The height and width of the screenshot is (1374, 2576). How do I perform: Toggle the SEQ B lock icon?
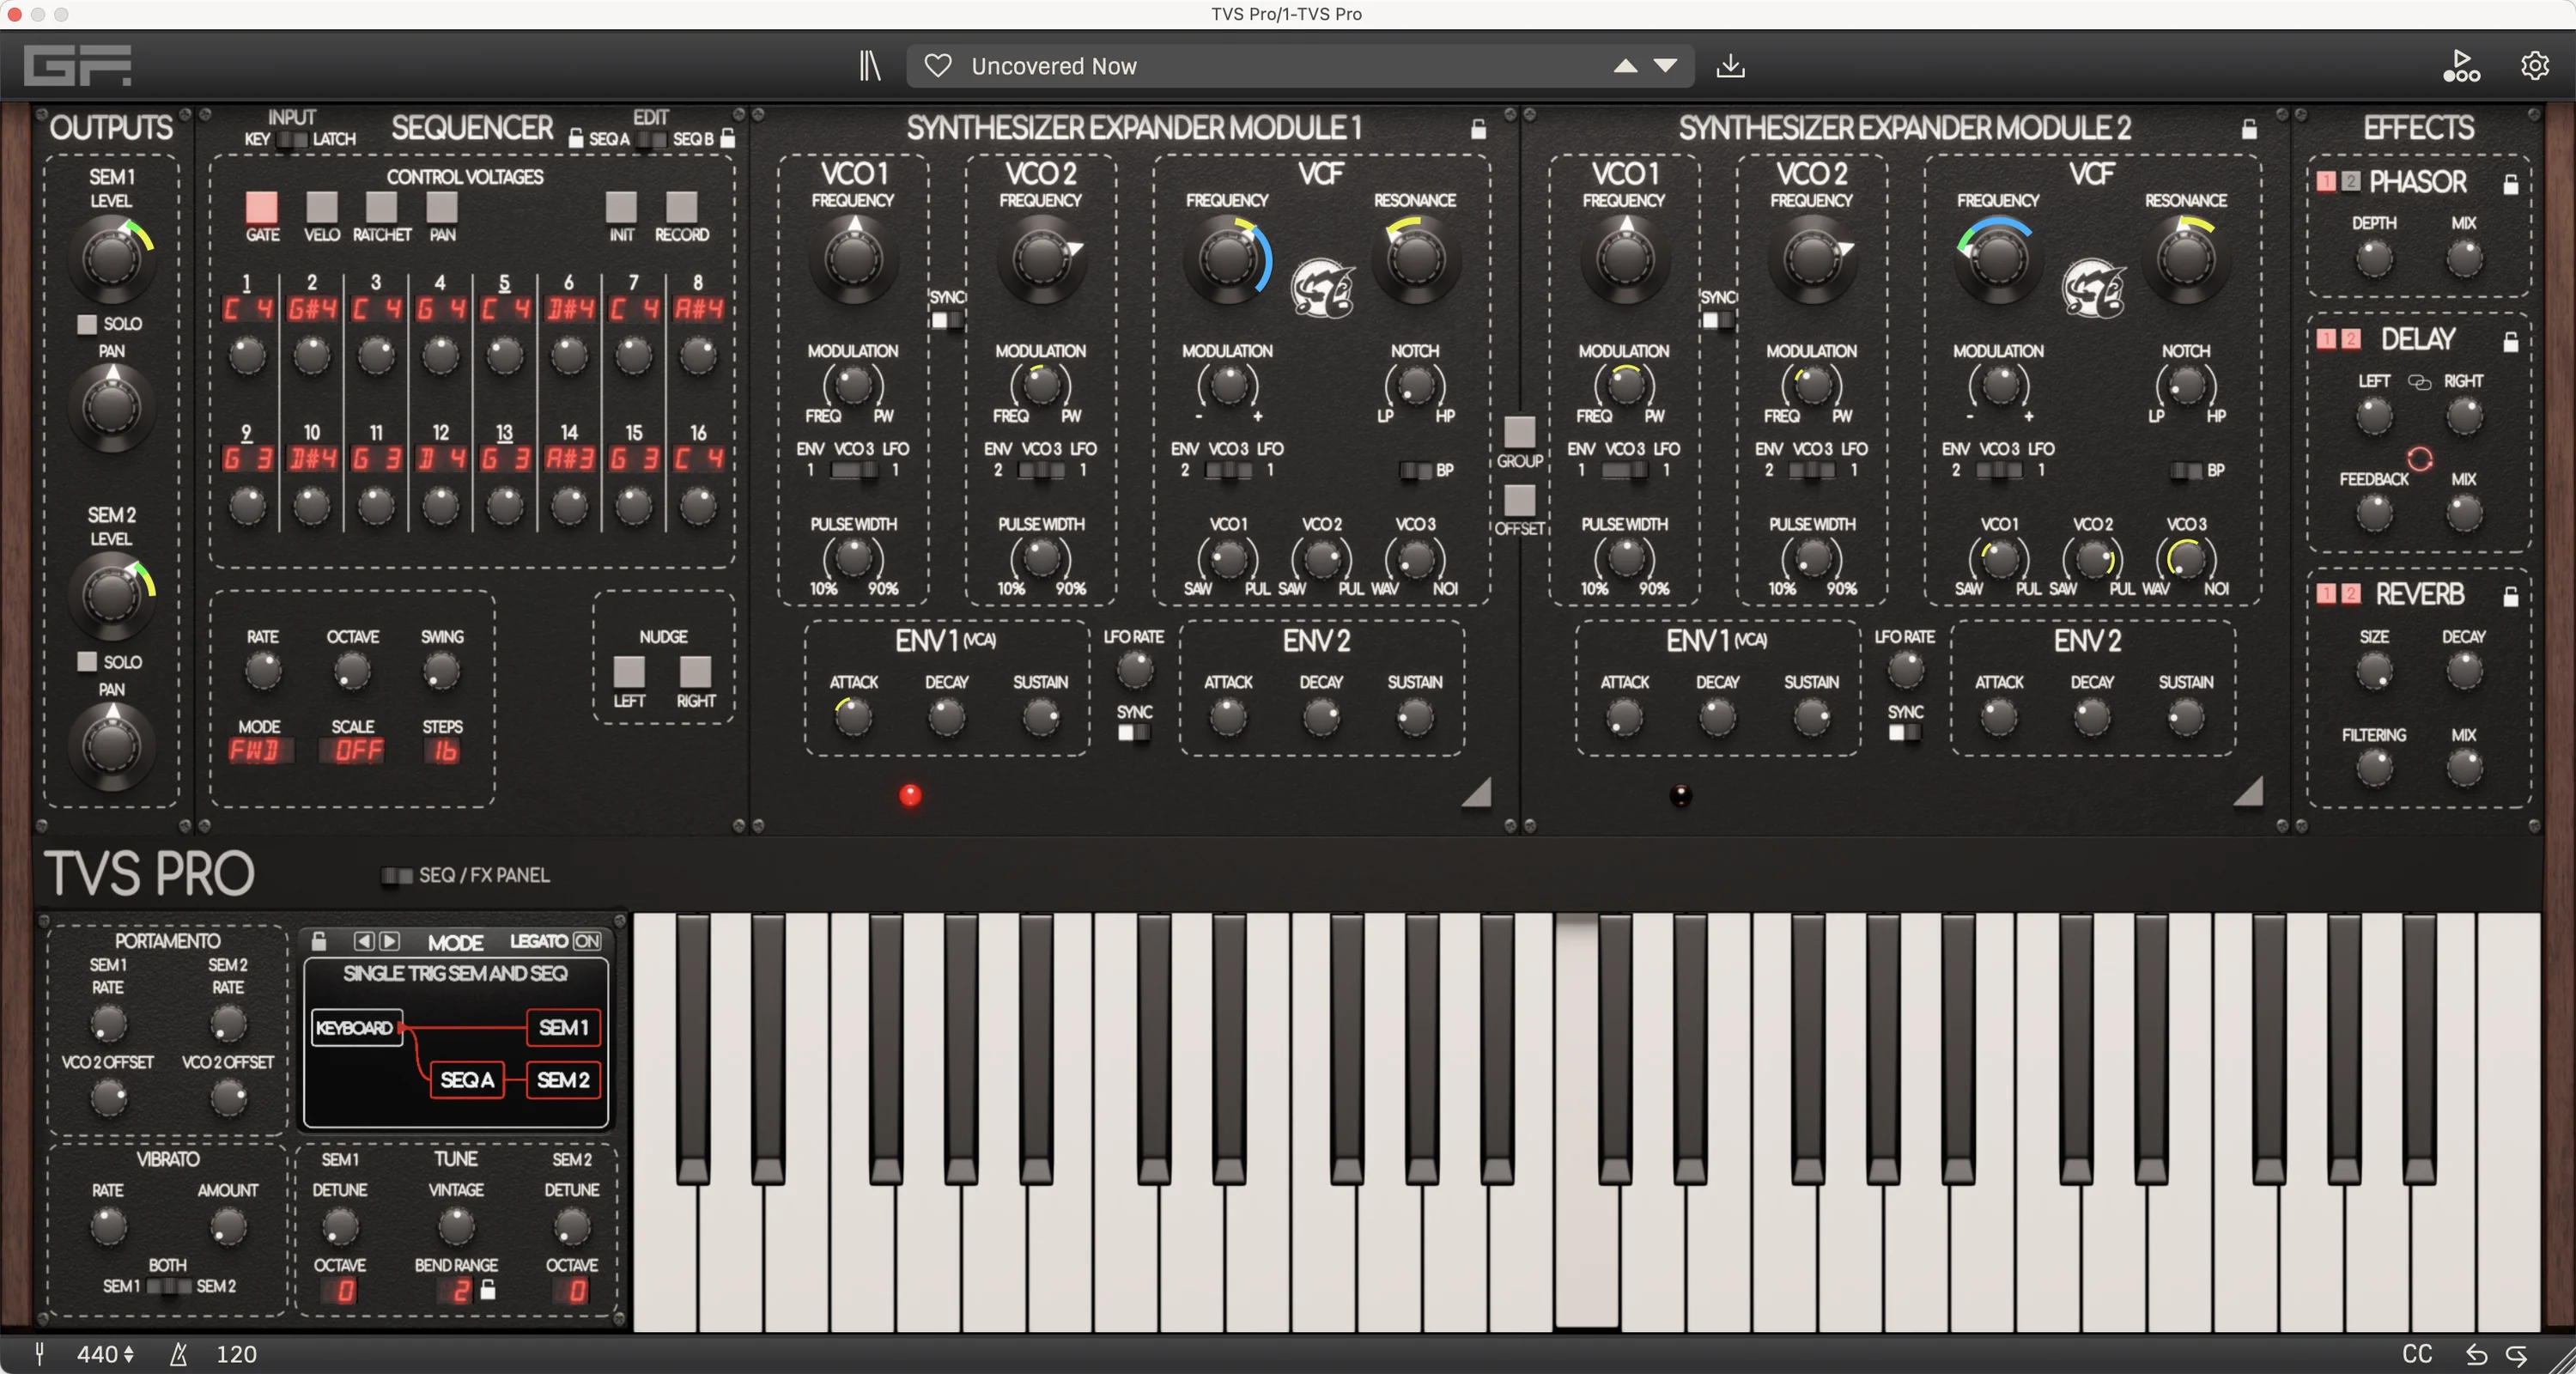[728, 138]
